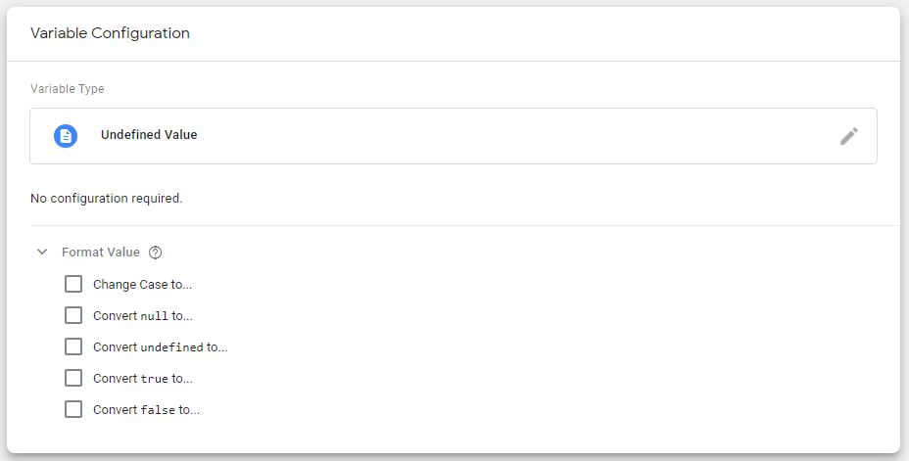Click the blue Undefined Value document icon
This screenshot has height=461, width=909.
(66, 136)
